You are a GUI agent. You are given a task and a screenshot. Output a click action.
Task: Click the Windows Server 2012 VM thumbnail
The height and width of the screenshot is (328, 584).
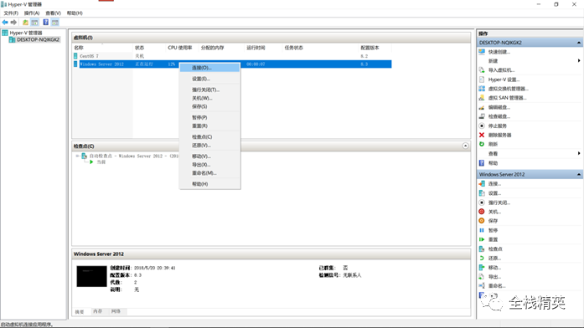91,276
